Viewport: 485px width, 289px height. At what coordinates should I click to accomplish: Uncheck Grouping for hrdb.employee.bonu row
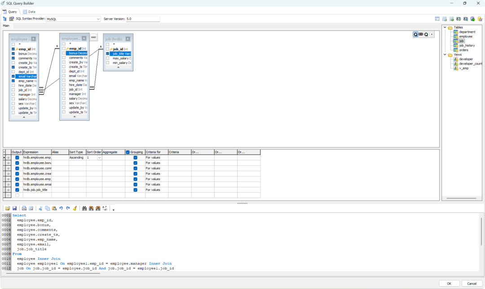click(x=135, y=163)
